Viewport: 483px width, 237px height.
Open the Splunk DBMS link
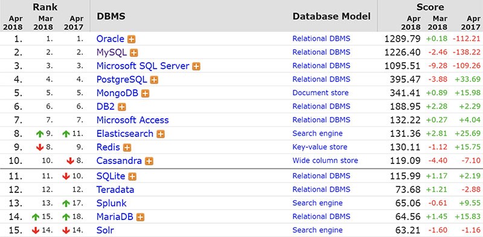pos(111,203)
